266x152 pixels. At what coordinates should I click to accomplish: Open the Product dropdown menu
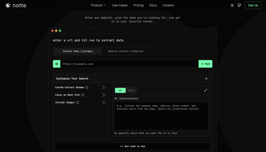pyautogui.click(x=98, y=5)
